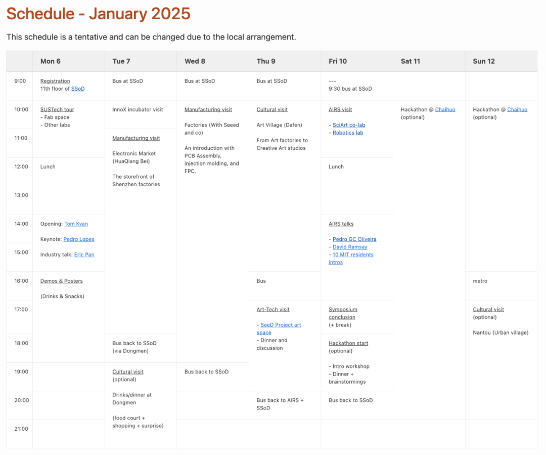This screenshot has height=455, width=546.
Task: Select Tuesday's "Manufacturing visit" heading
Action: [x=136, y=138]
